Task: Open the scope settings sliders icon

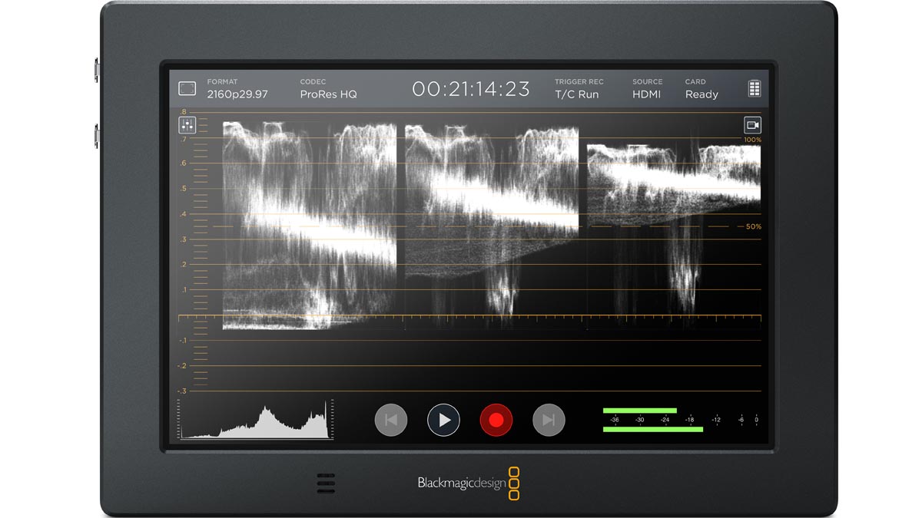Action: 187,125
